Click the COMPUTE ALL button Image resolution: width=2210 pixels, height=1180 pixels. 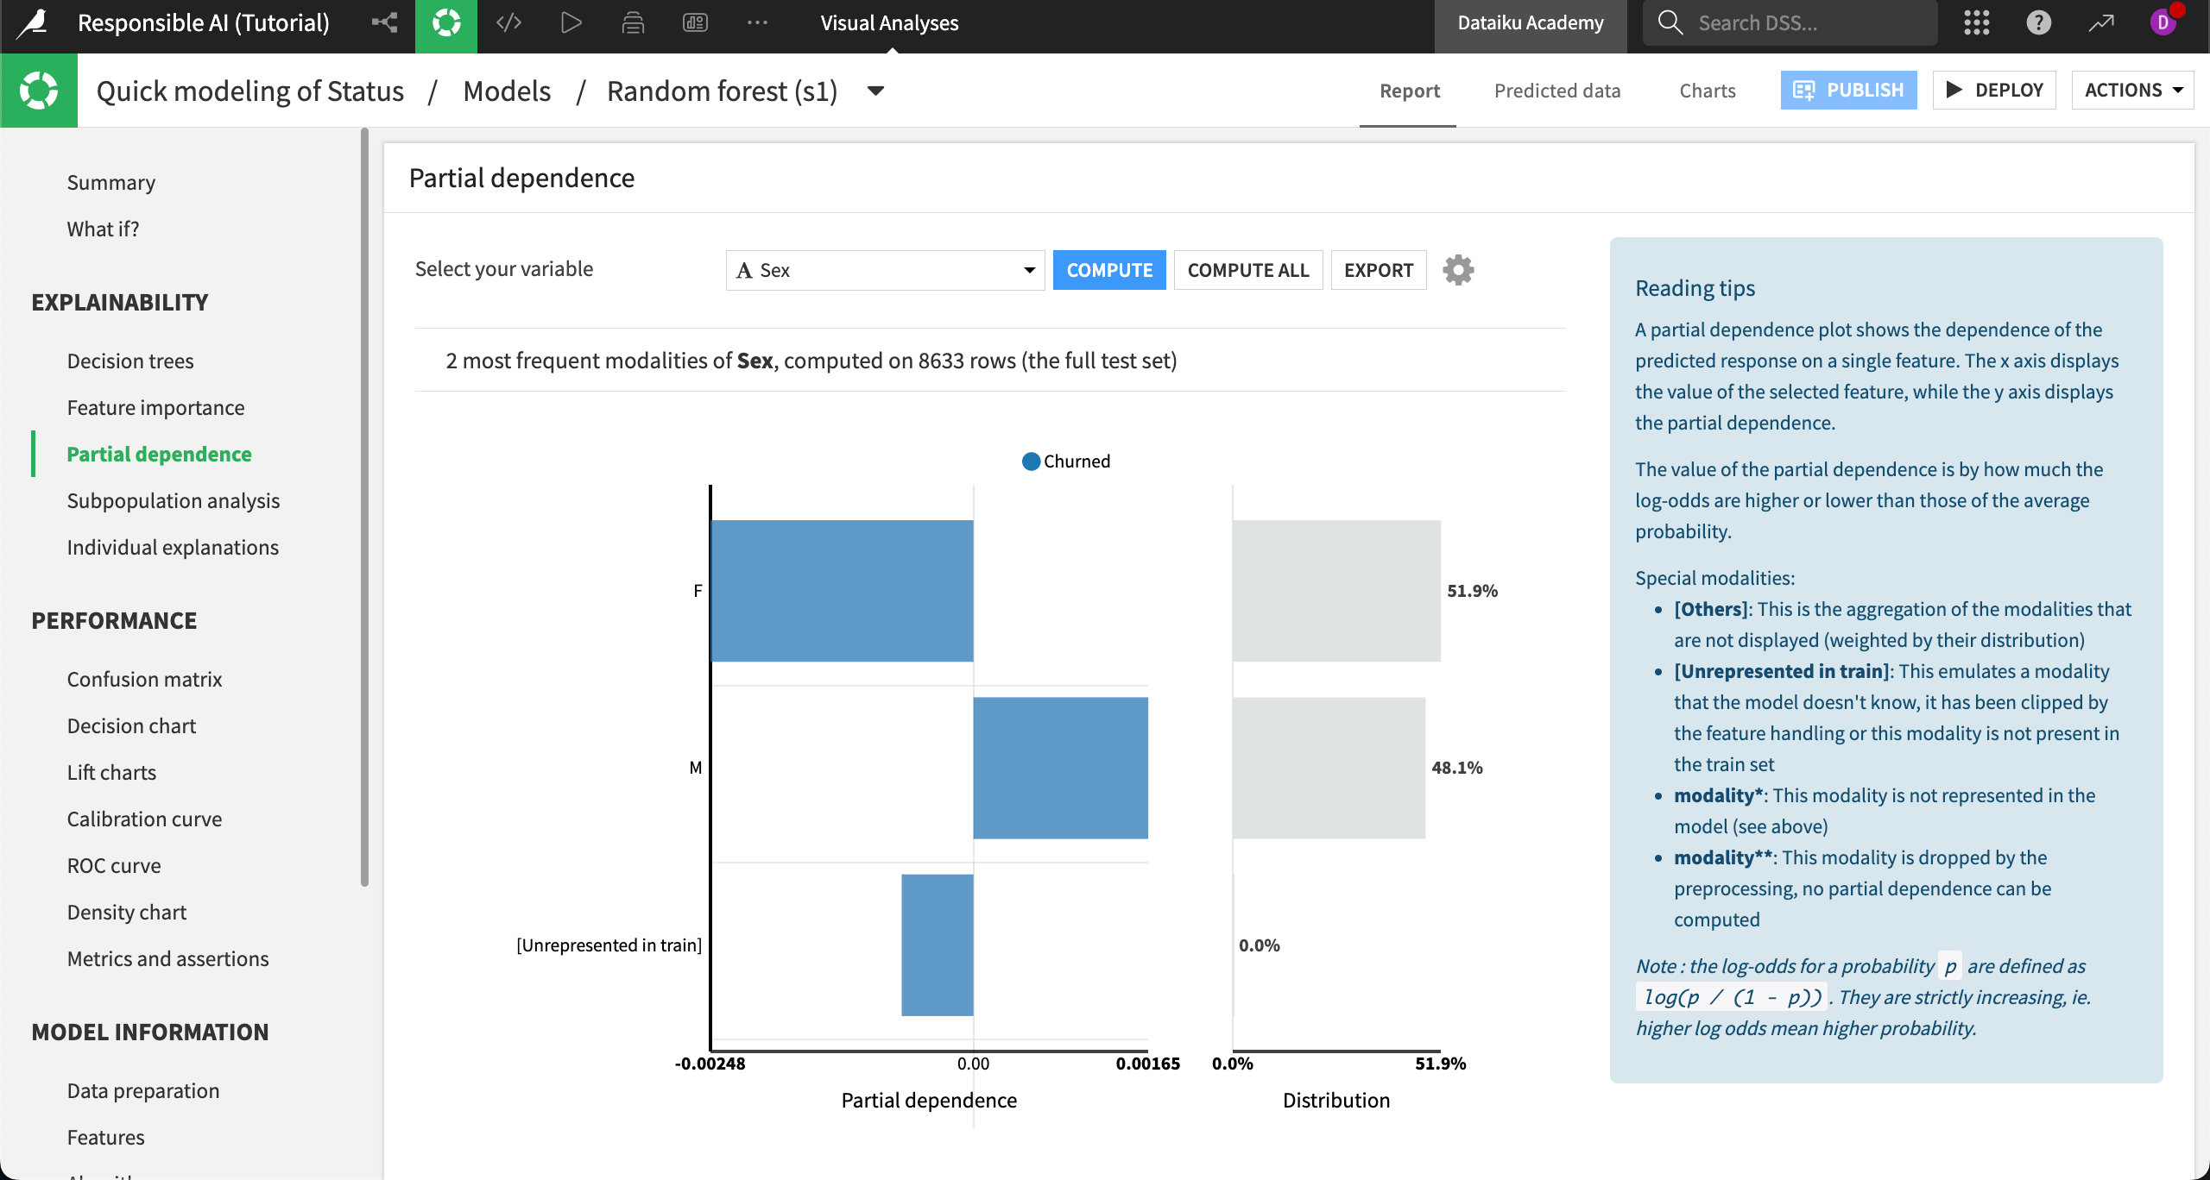[x=1248, y=269]
